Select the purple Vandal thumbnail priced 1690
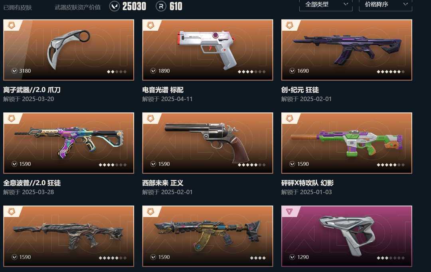The image size is (431, 272). 347,50
